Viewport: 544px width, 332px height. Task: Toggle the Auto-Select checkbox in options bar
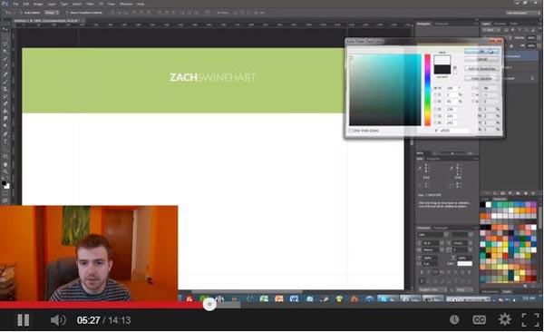click(x=21, y=13)
